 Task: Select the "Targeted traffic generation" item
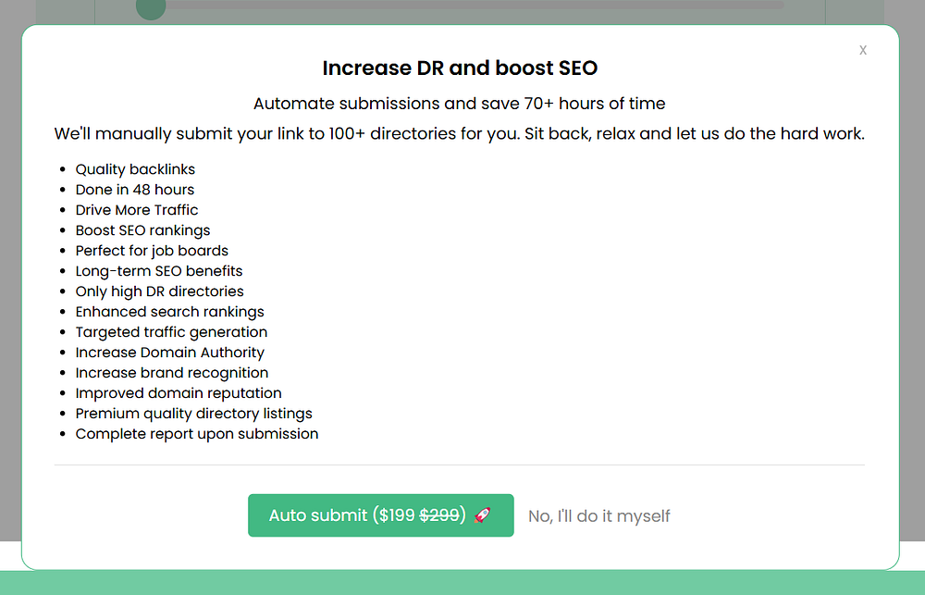171,332
